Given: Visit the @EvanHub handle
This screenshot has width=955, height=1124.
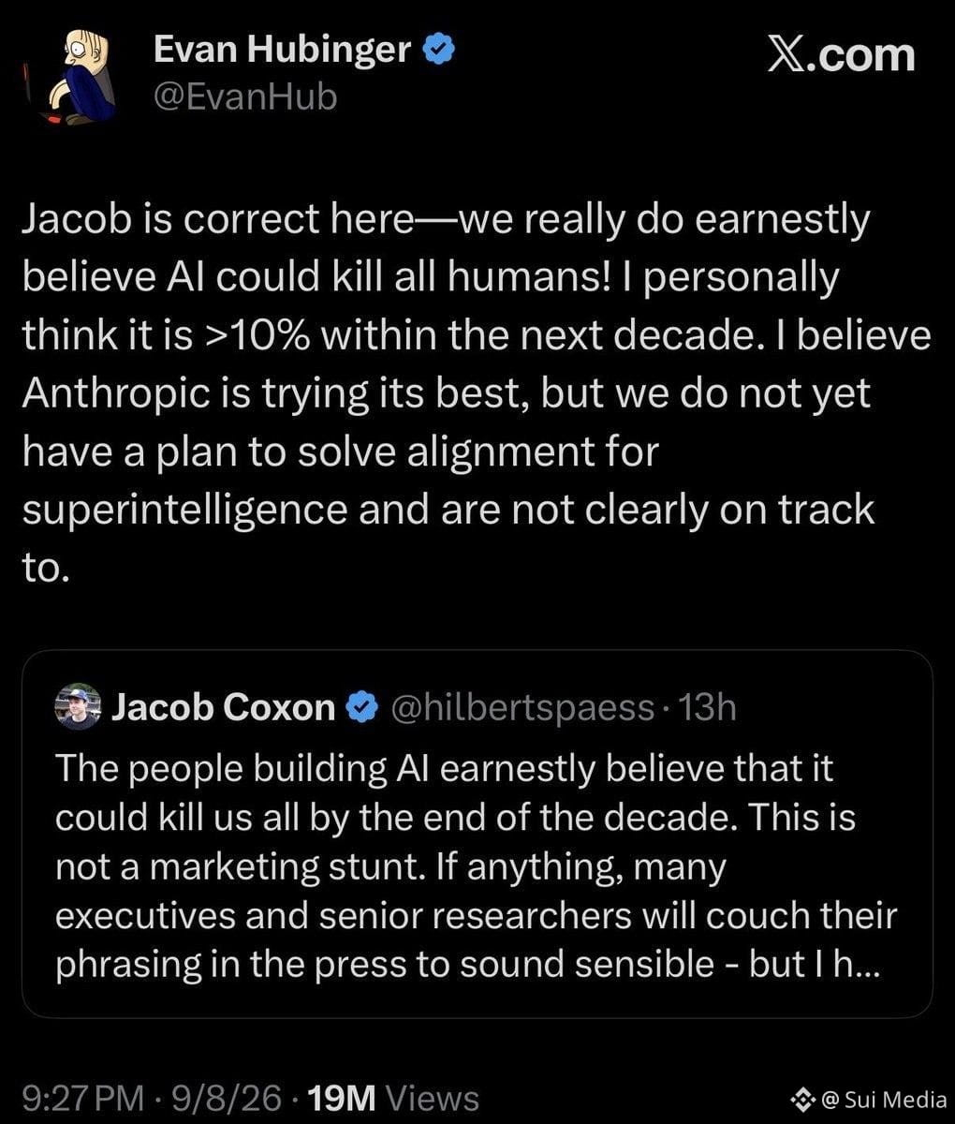Looking at the screenshot, I should 244,96.
